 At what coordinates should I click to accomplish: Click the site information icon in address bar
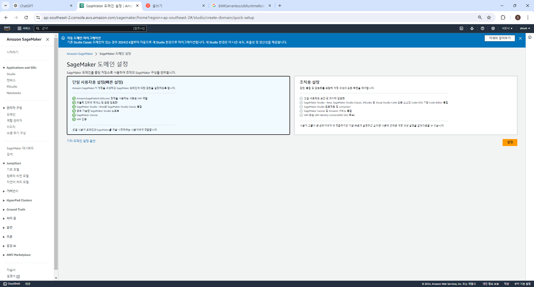[38, 18]
